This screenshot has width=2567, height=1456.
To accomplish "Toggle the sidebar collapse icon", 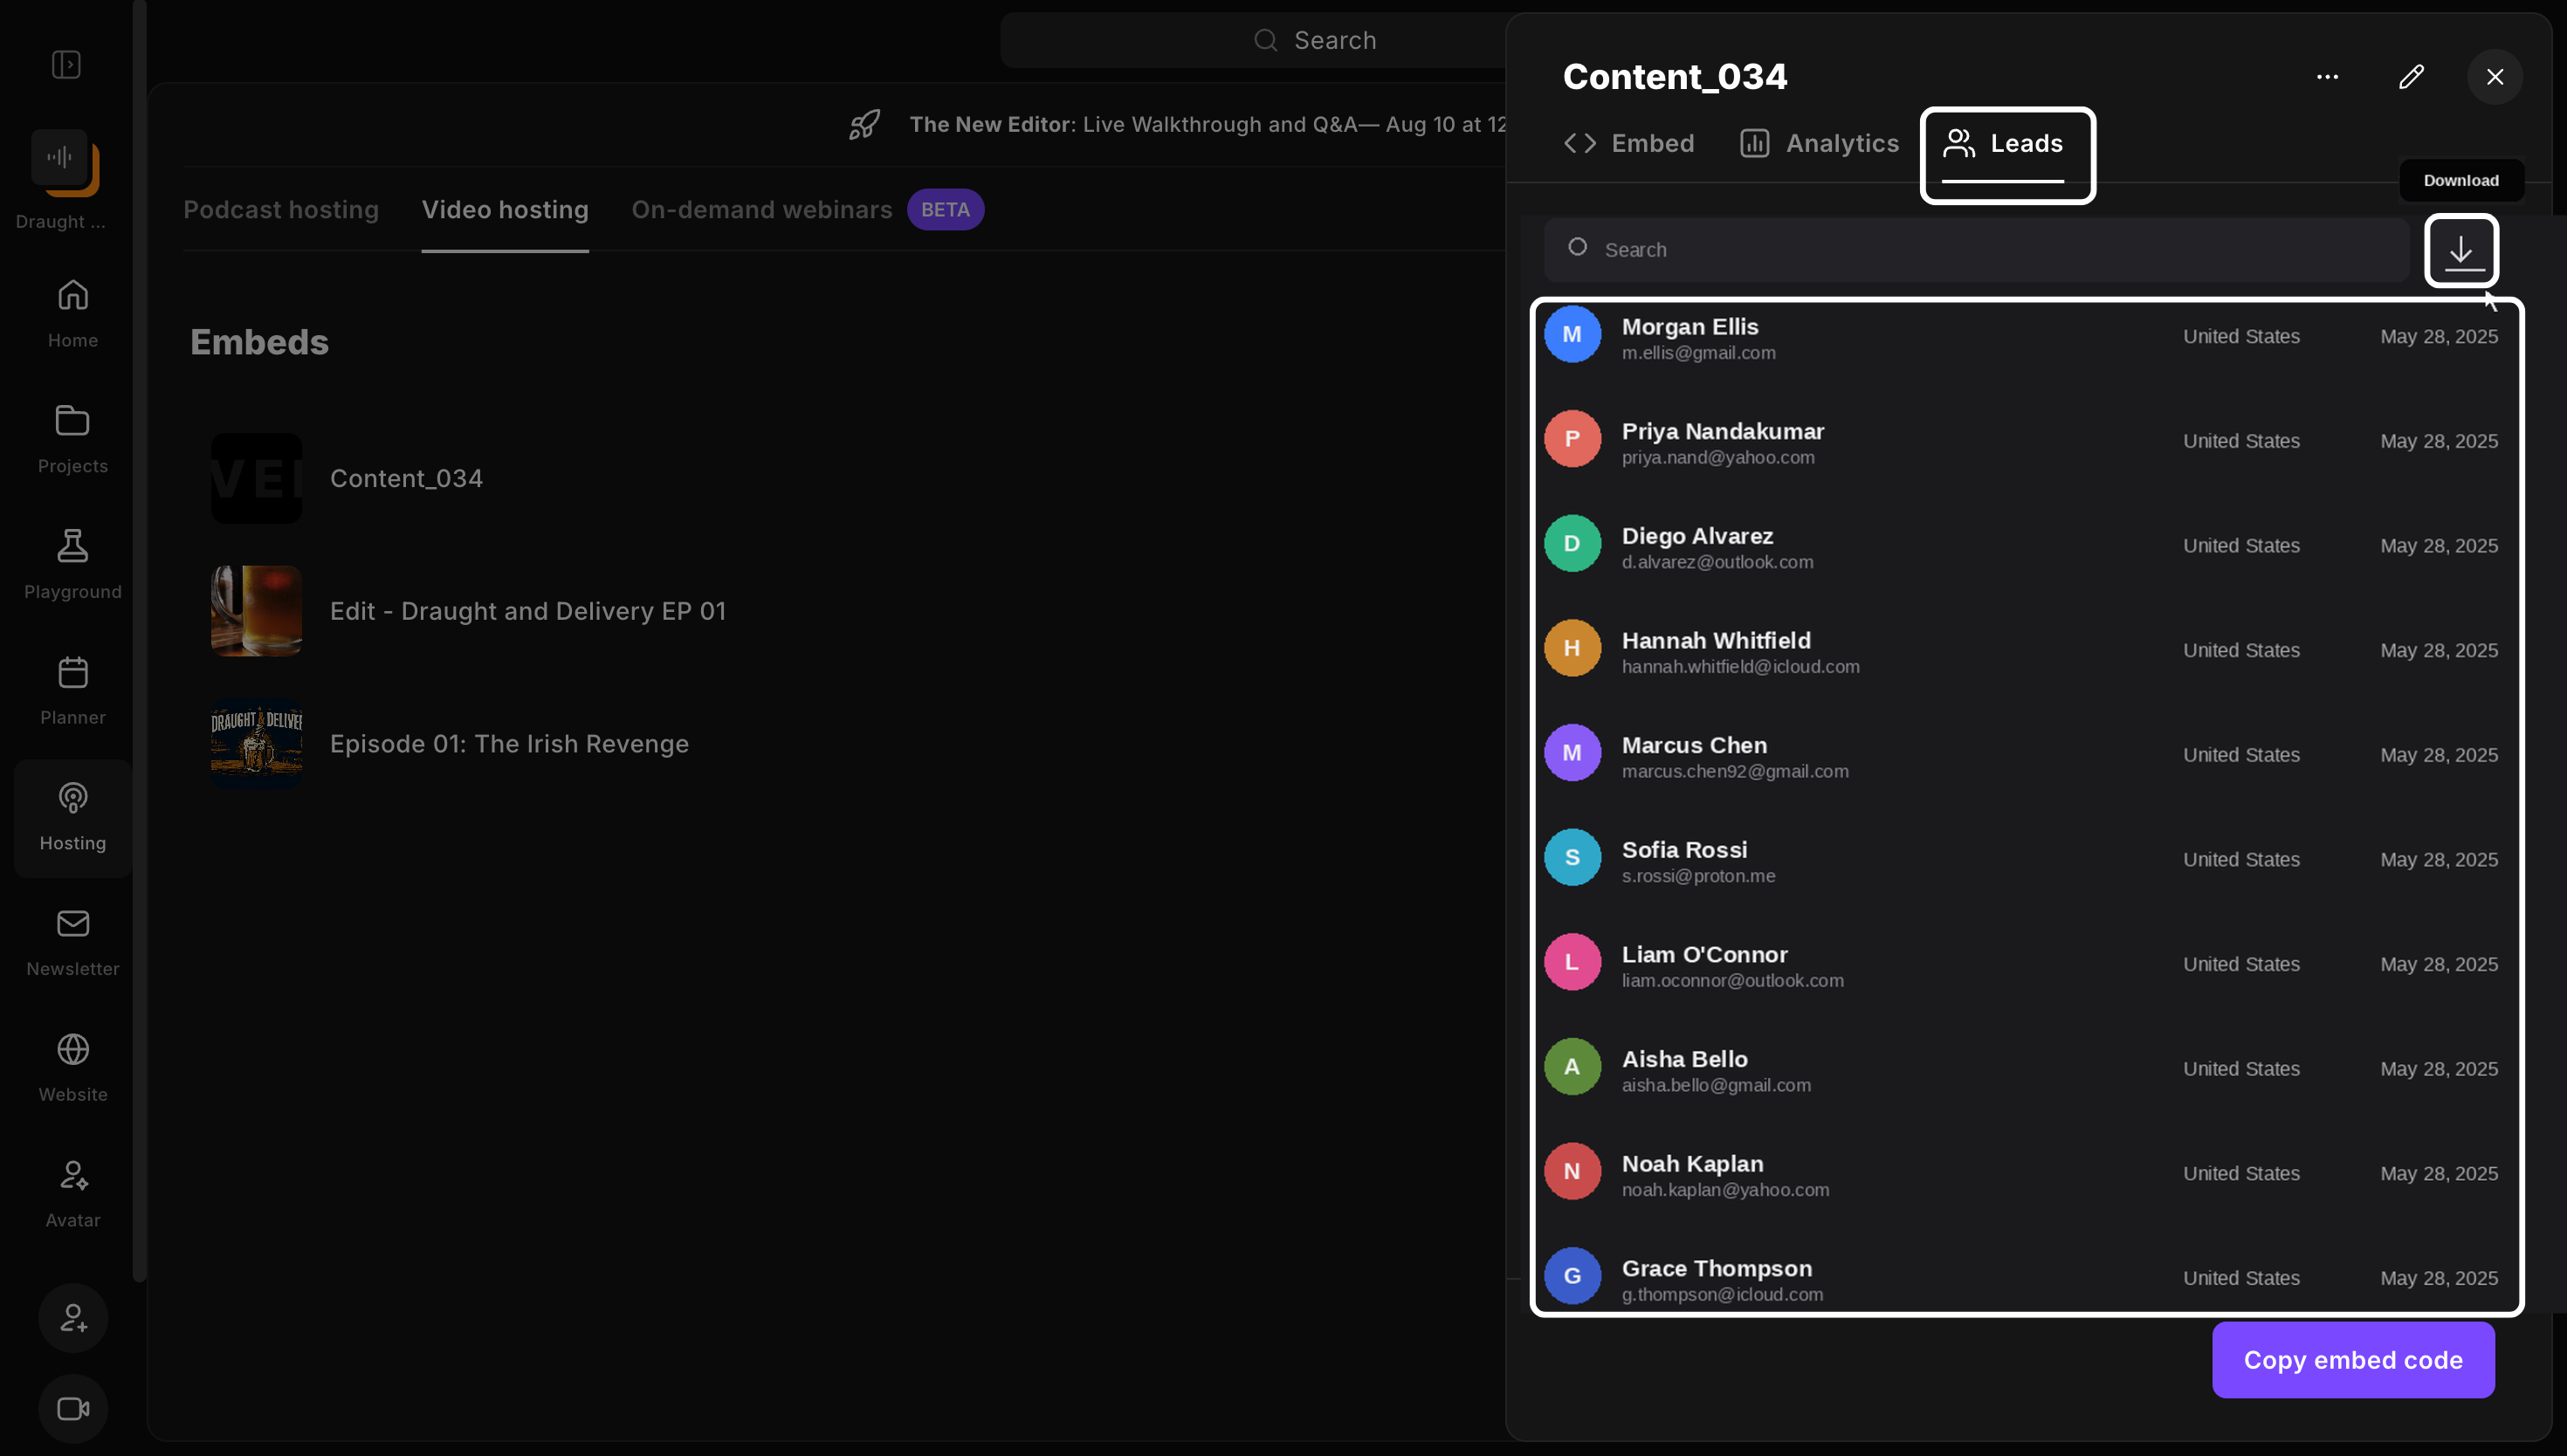I will point(66,65).
